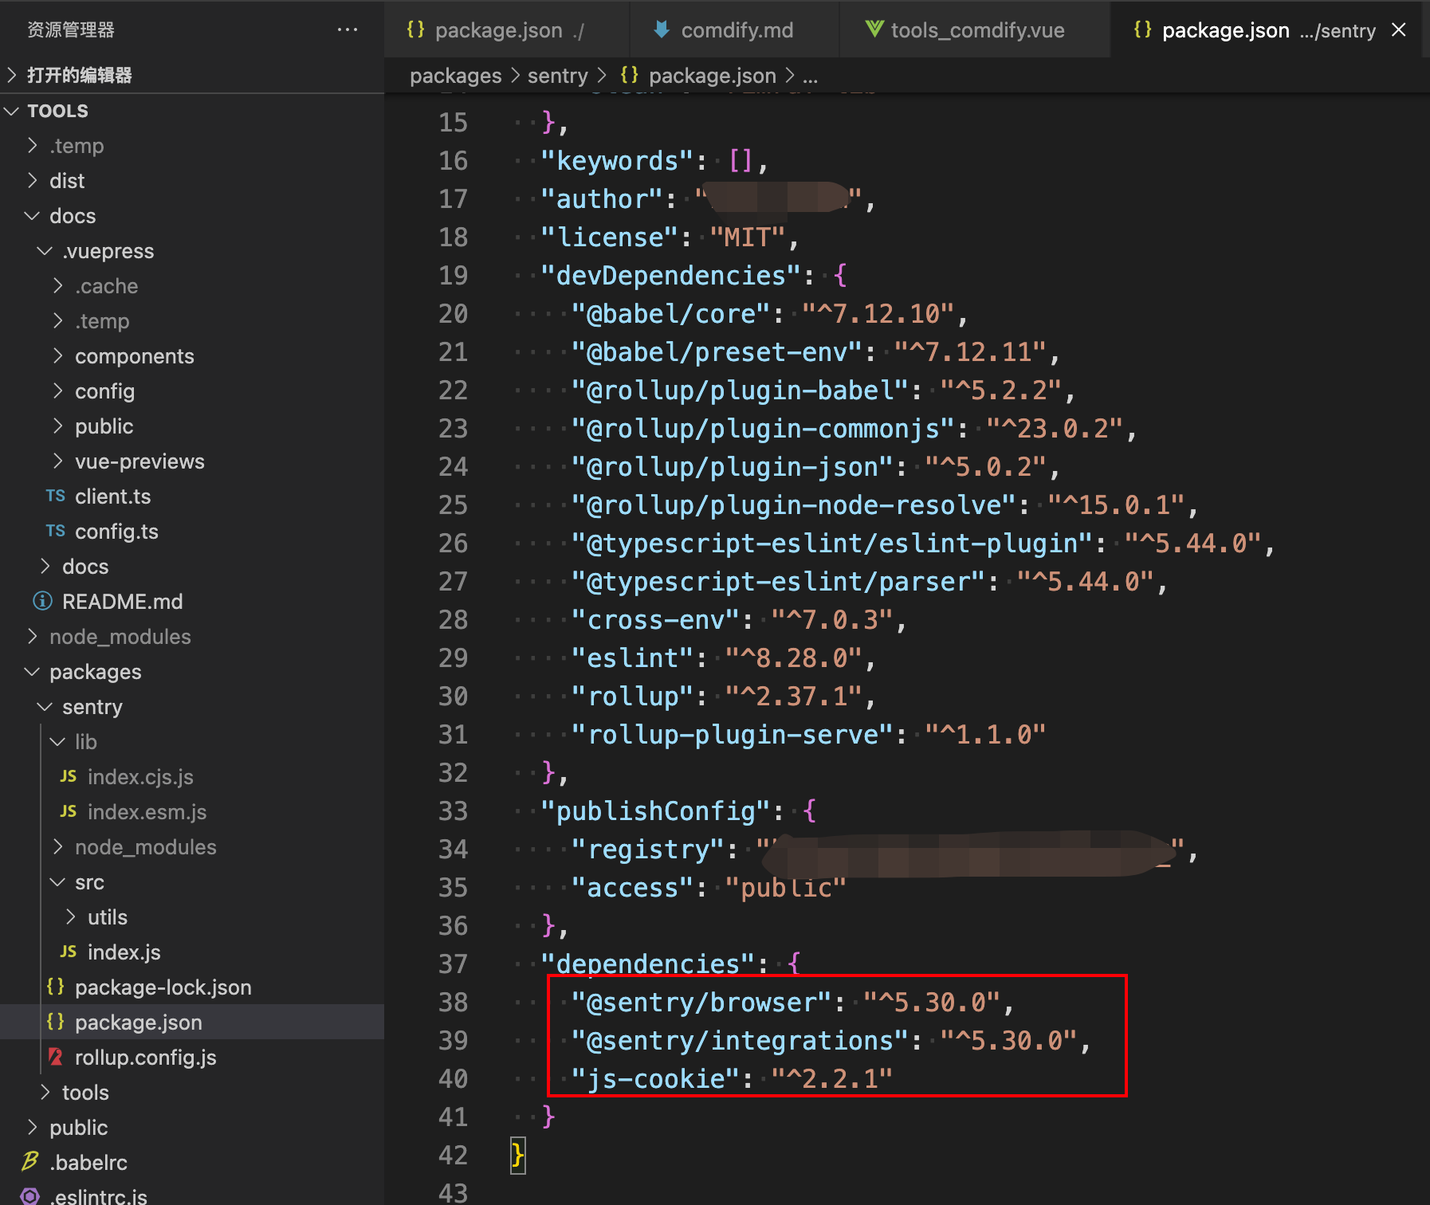Screen dimensions: 1430x1205
Task: Open package-lock.json in the file tree
Action: pos(163,987)
